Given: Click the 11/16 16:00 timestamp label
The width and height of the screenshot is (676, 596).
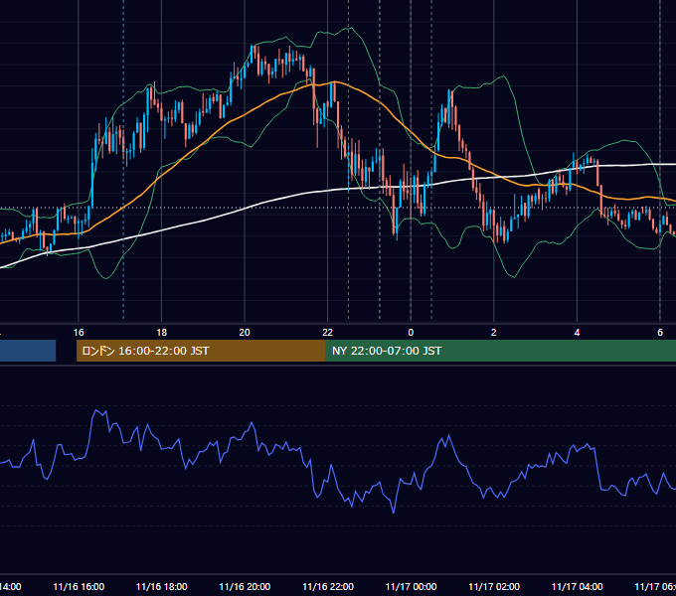Looking at the screenshot, I should click(79, 586).
